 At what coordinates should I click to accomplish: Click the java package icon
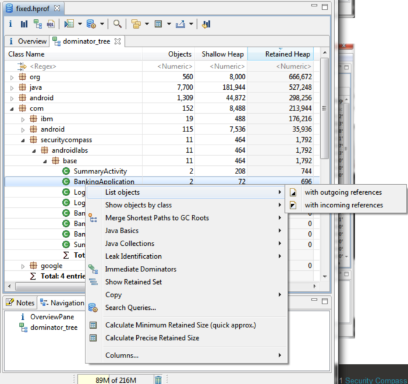click(x=23, y=87)
